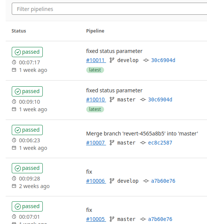Click the branch icon beside master for #10007
The image size is (207, 224).
point(112,143)
